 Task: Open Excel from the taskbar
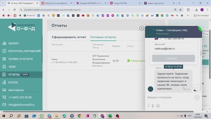coord(110,116)
